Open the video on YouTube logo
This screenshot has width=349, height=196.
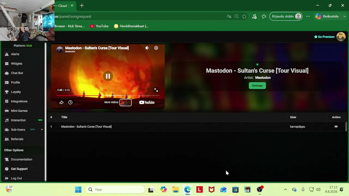(x=147, y=102)
